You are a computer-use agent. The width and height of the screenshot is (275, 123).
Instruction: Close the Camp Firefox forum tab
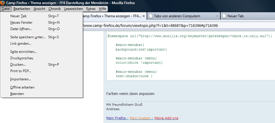(x=143, y=16)
